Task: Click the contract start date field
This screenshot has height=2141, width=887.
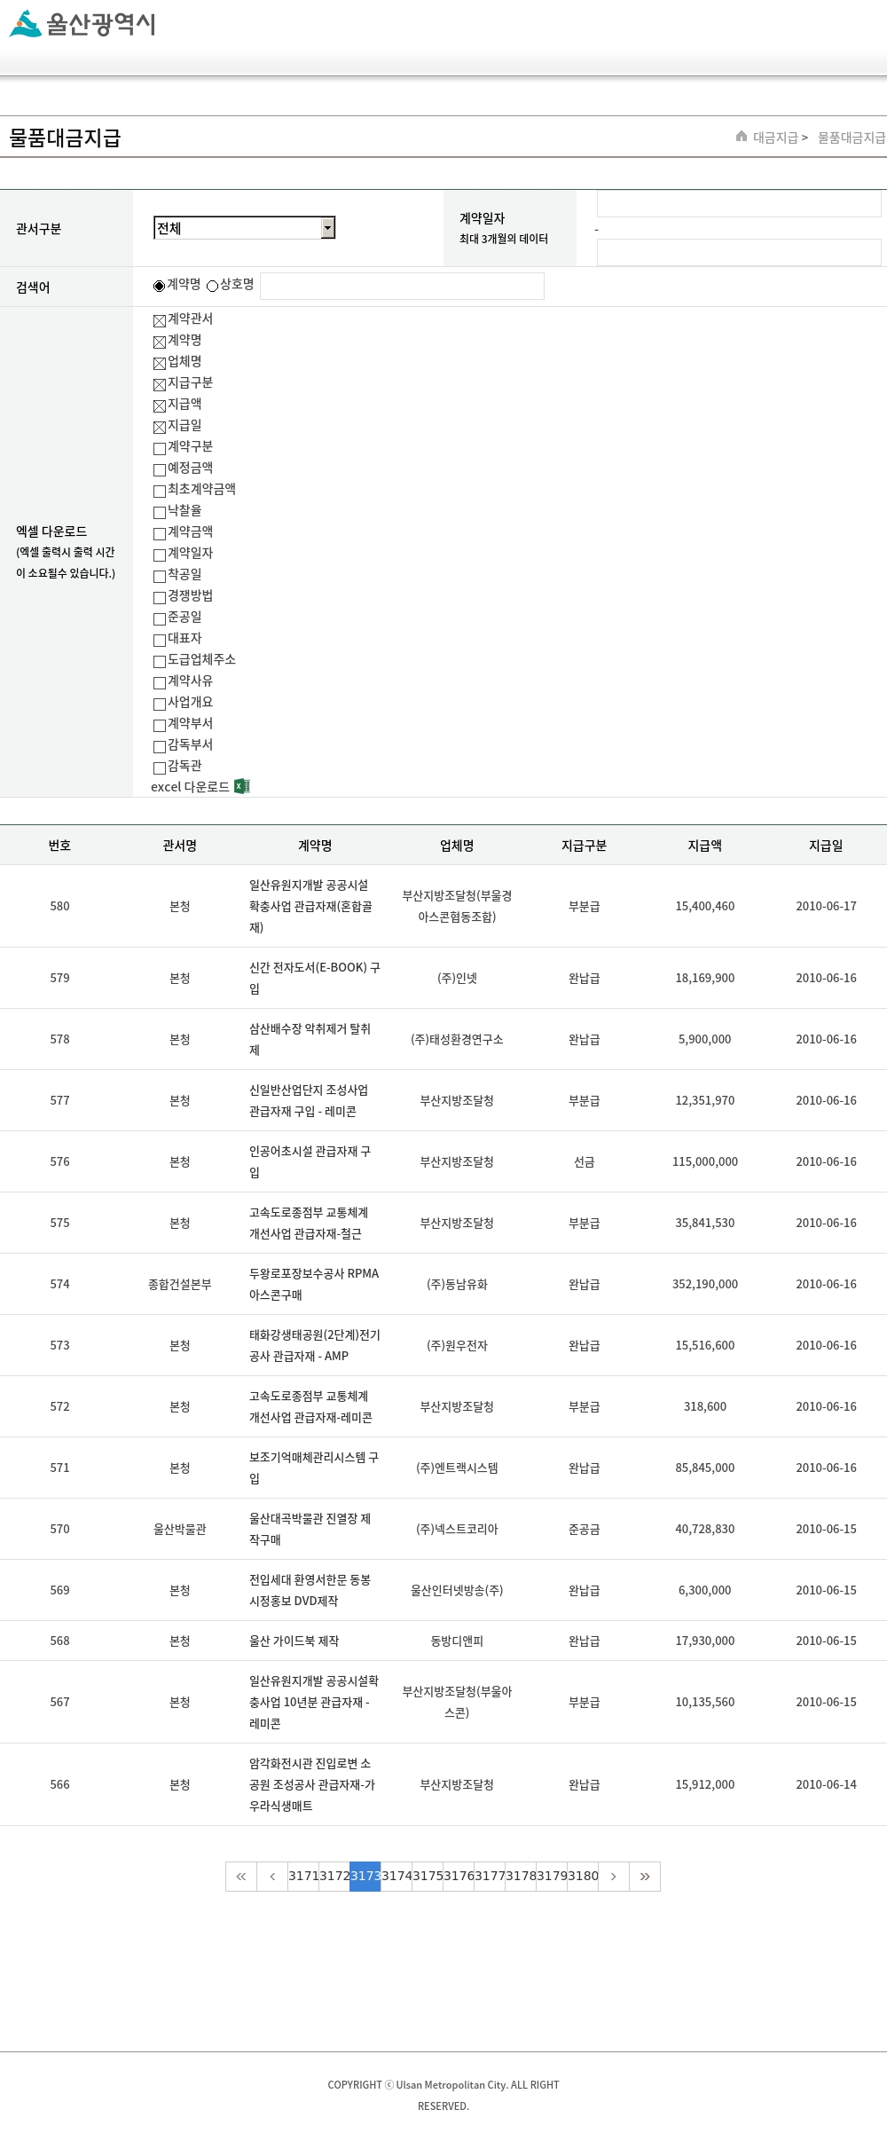Action: pyautogui.click(x=739, y=204)
